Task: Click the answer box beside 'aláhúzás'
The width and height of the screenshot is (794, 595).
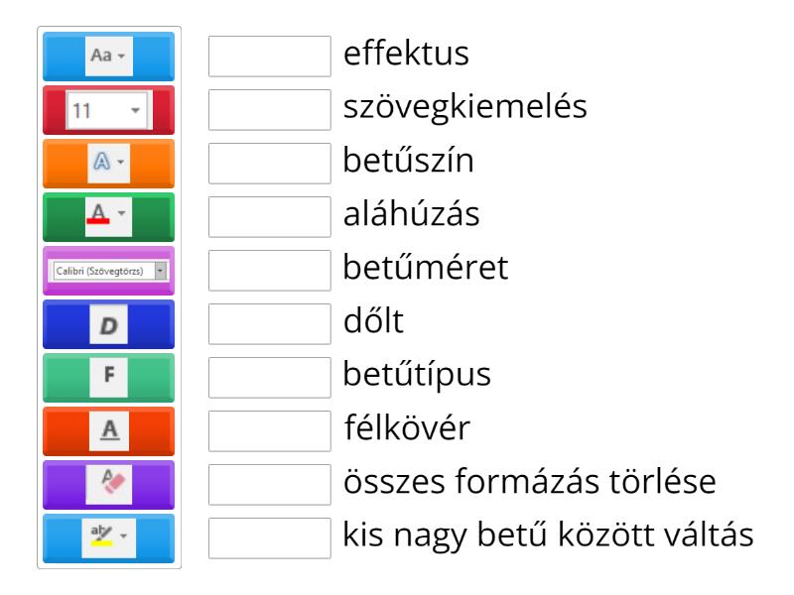Action: pyautogui.click(x=270, y=217)
